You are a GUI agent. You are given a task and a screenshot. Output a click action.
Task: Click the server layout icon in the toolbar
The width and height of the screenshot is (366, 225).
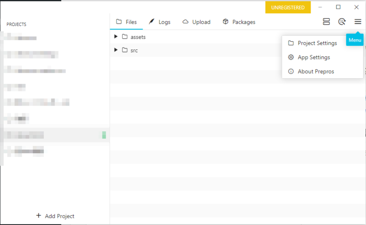click(326, 21)
